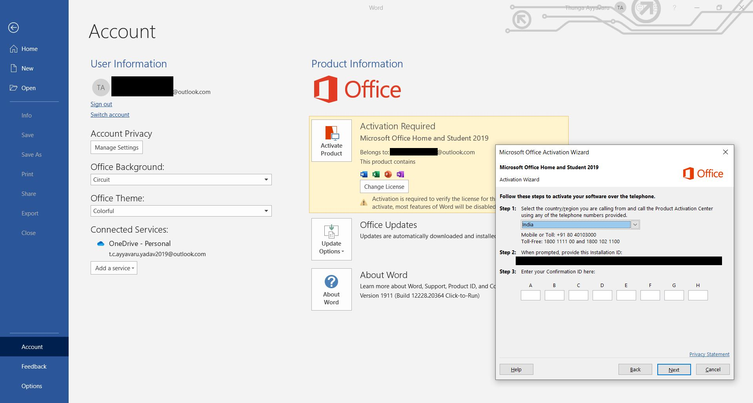
Task: Click Confirmation ID field D
Action: [602, 295]
